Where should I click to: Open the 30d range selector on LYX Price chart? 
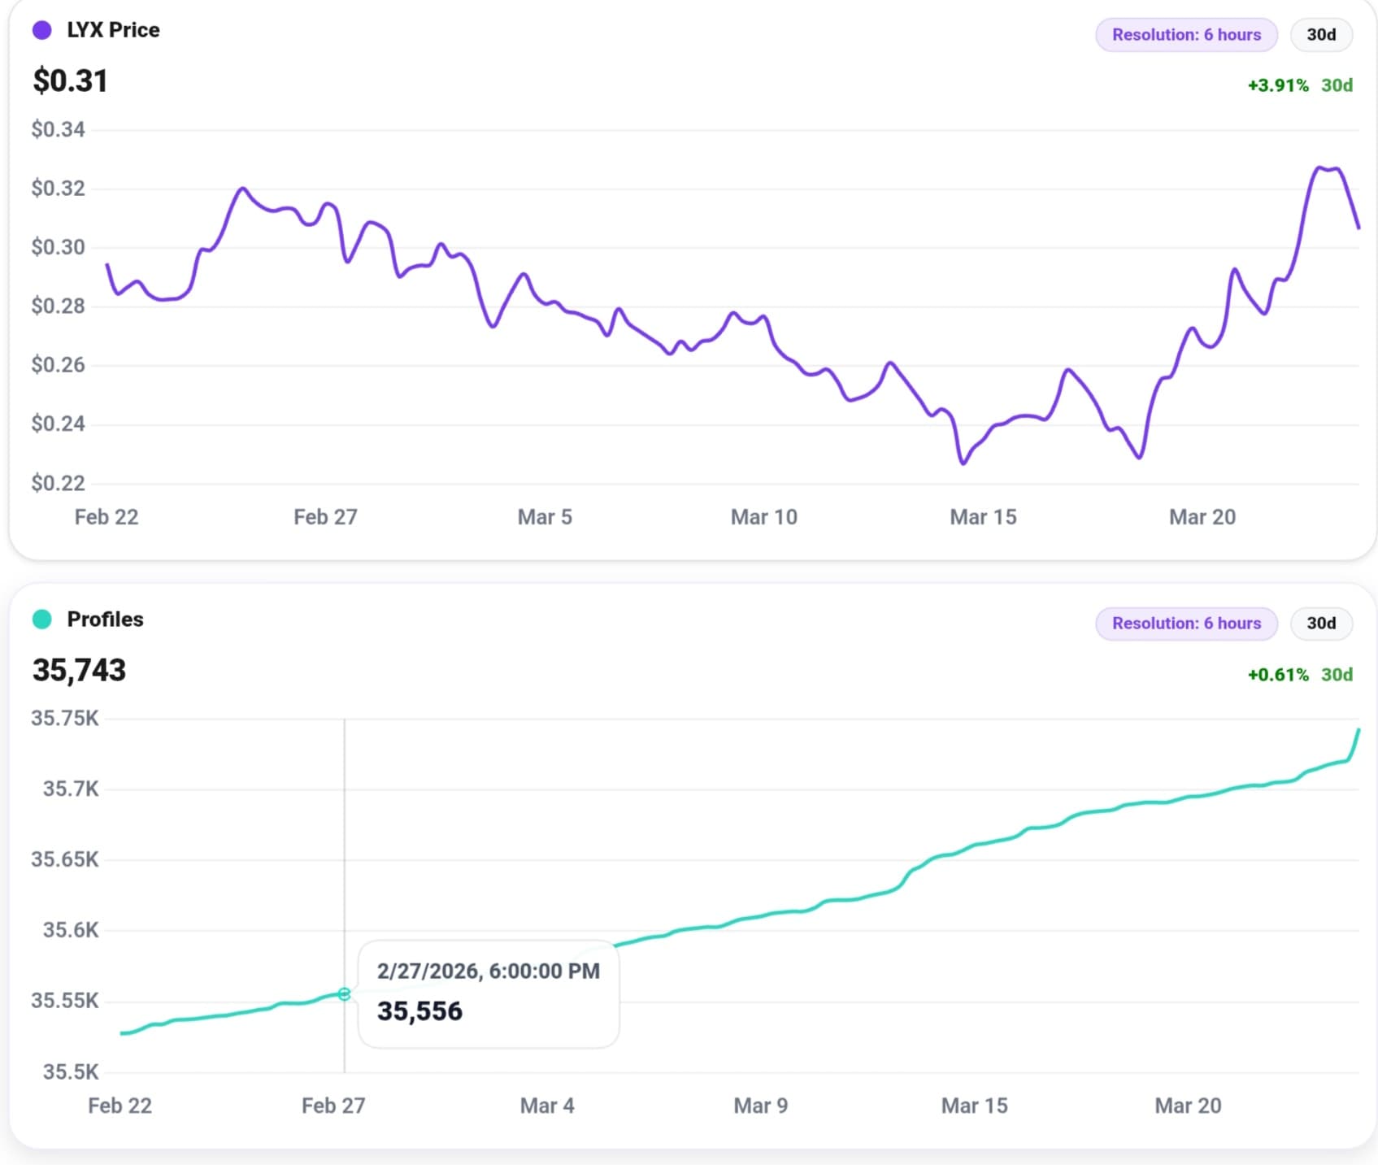point(1320,35)
